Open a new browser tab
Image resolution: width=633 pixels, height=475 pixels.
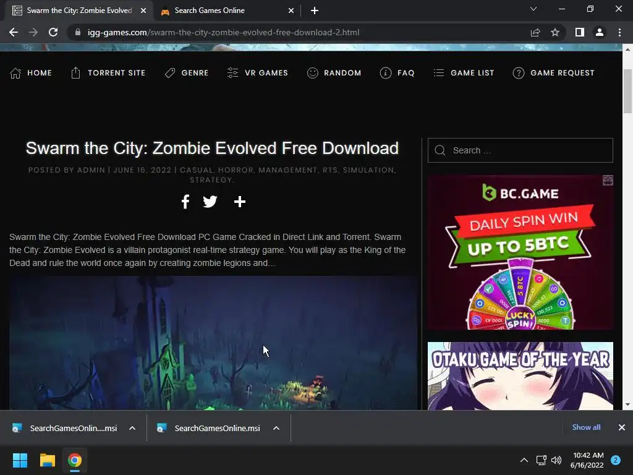point(315,11)
